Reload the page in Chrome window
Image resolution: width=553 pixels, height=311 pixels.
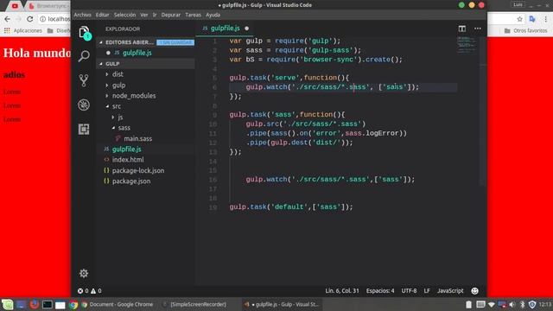pyautogui.click(x=30, y=19)
